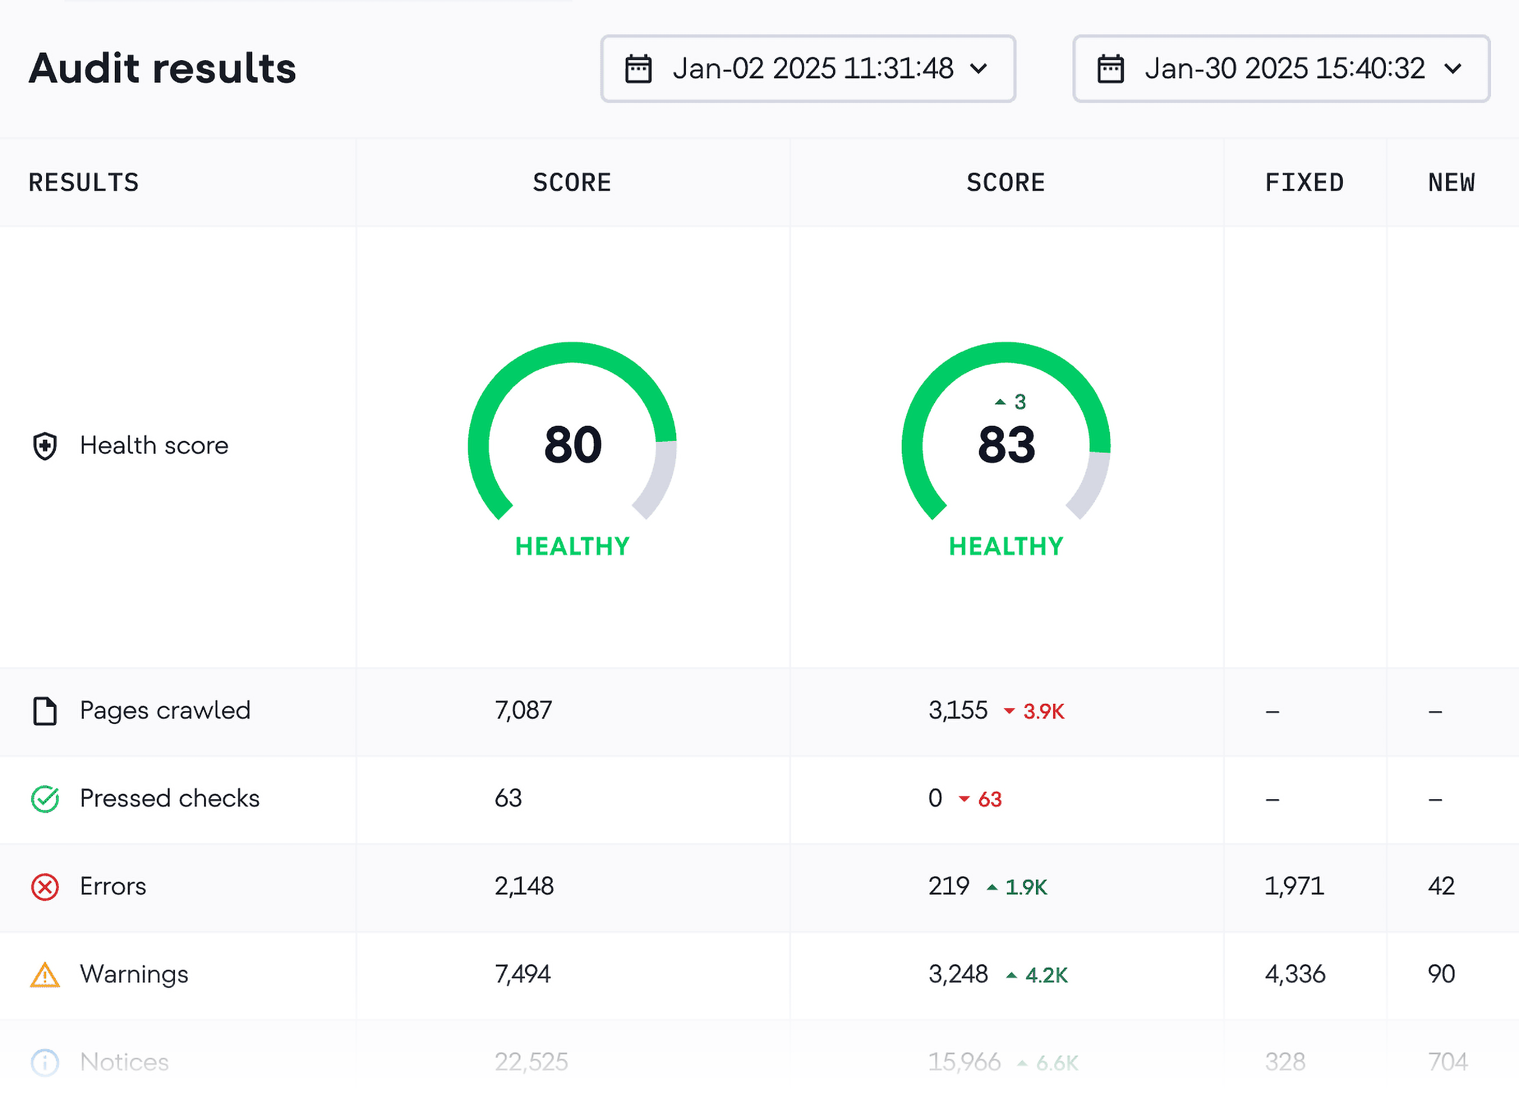Select the Notices row label
1519x1107 pixels.
tap(124, 1062)
